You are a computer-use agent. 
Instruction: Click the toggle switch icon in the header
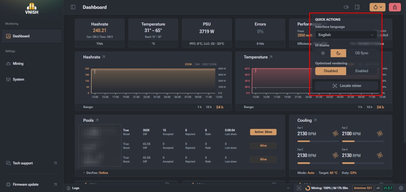(346, 7)
